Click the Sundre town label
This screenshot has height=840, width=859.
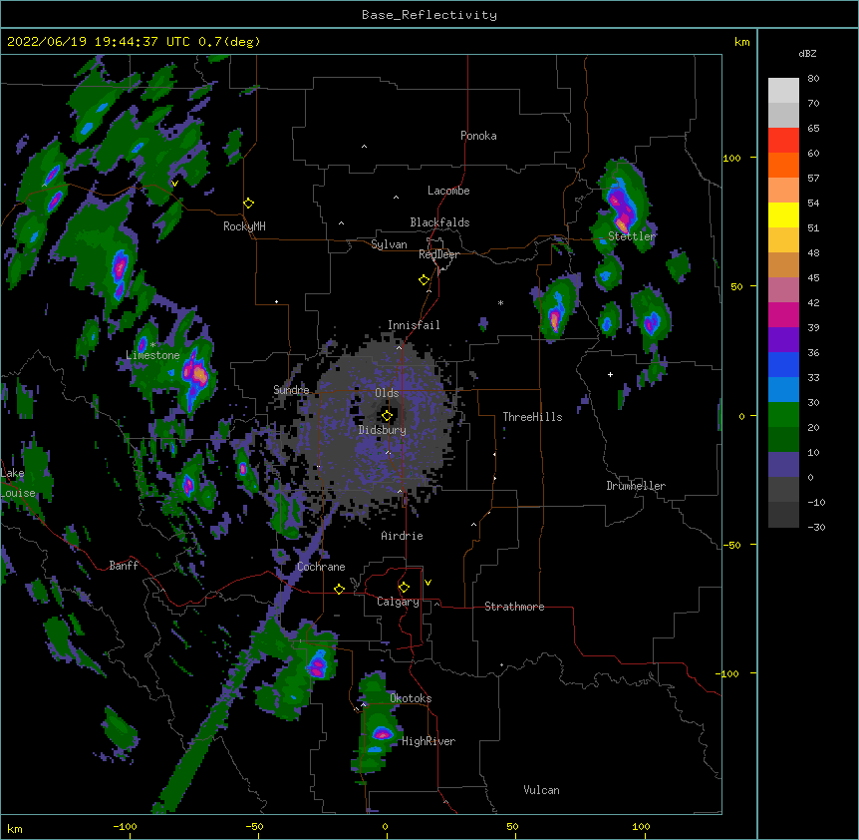click(291, 390)
